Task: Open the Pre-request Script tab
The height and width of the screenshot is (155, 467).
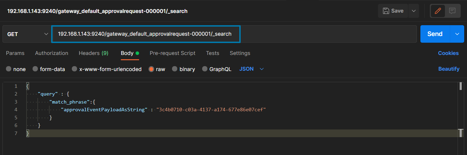Action: click(172, 53)
